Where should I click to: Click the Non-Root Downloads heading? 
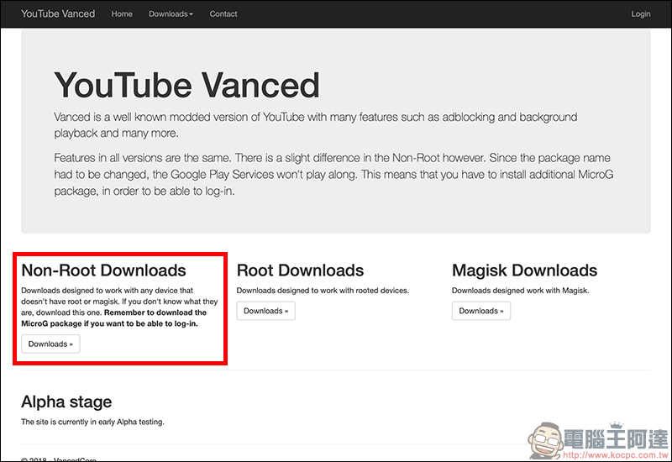pyautogui.click(x=103, y=270)
